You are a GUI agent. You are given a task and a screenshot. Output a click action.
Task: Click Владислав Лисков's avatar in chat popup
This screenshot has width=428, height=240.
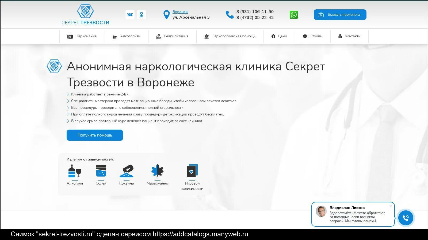[x=321, y=211]
